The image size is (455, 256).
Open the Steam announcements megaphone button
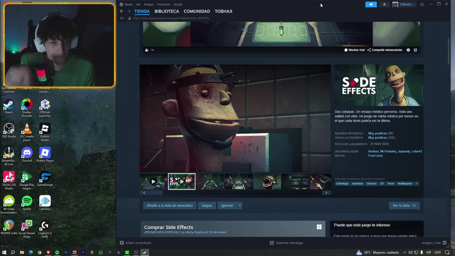tap(371, 5)
